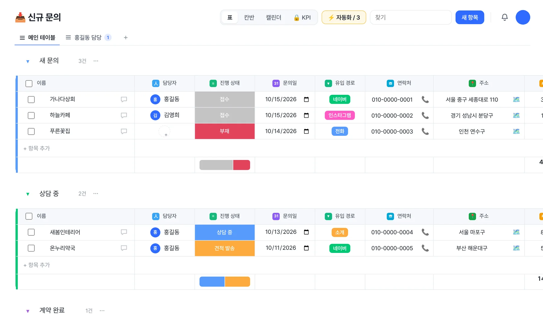
Task: Open date picker for 가나다상회 문의일
Action: pos(306,99)
